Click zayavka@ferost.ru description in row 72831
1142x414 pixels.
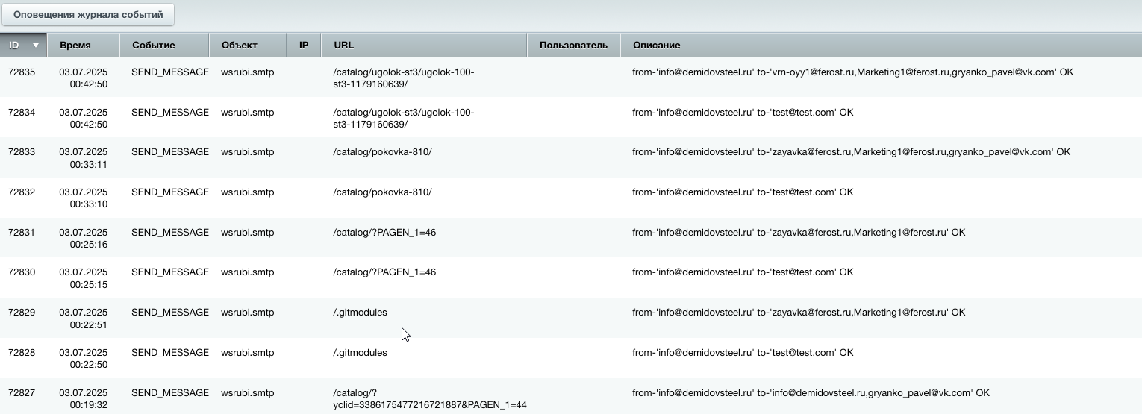pos(799,233)
